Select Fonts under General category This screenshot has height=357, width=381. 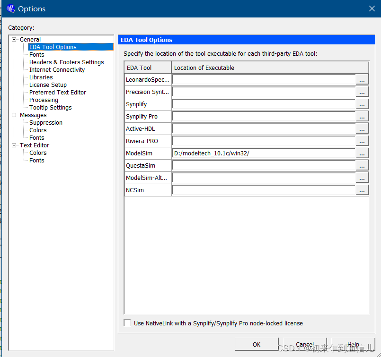click(37, 54)
